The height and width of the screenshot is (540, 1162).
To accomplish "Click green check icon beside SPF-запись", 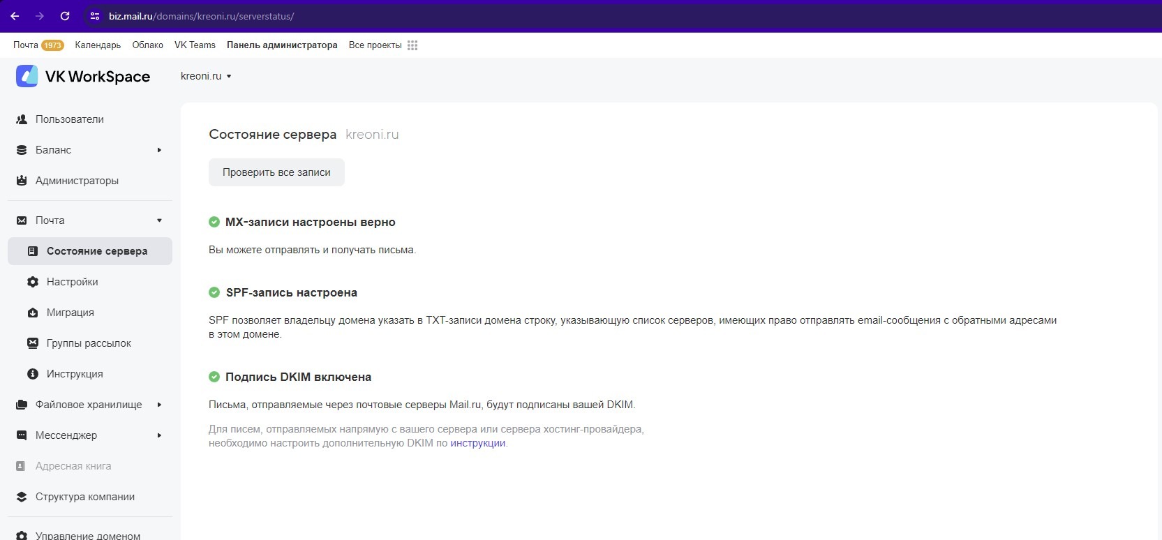I will click(214, 292).
